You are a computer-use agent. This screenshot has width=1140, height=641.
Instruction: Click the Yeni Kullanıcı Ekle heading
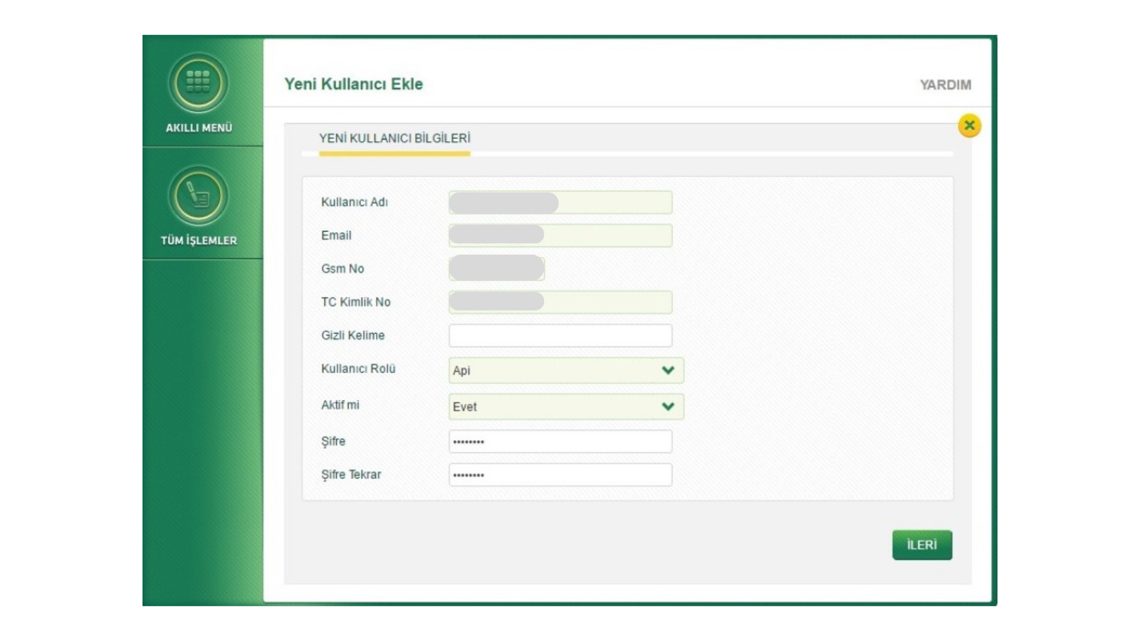point(354,84)
